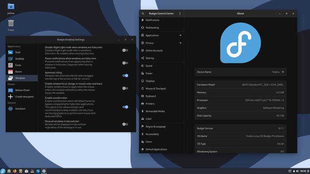Click the volume icon in system tray
This screenshot has height=174, width=310.
coord(297,171)
